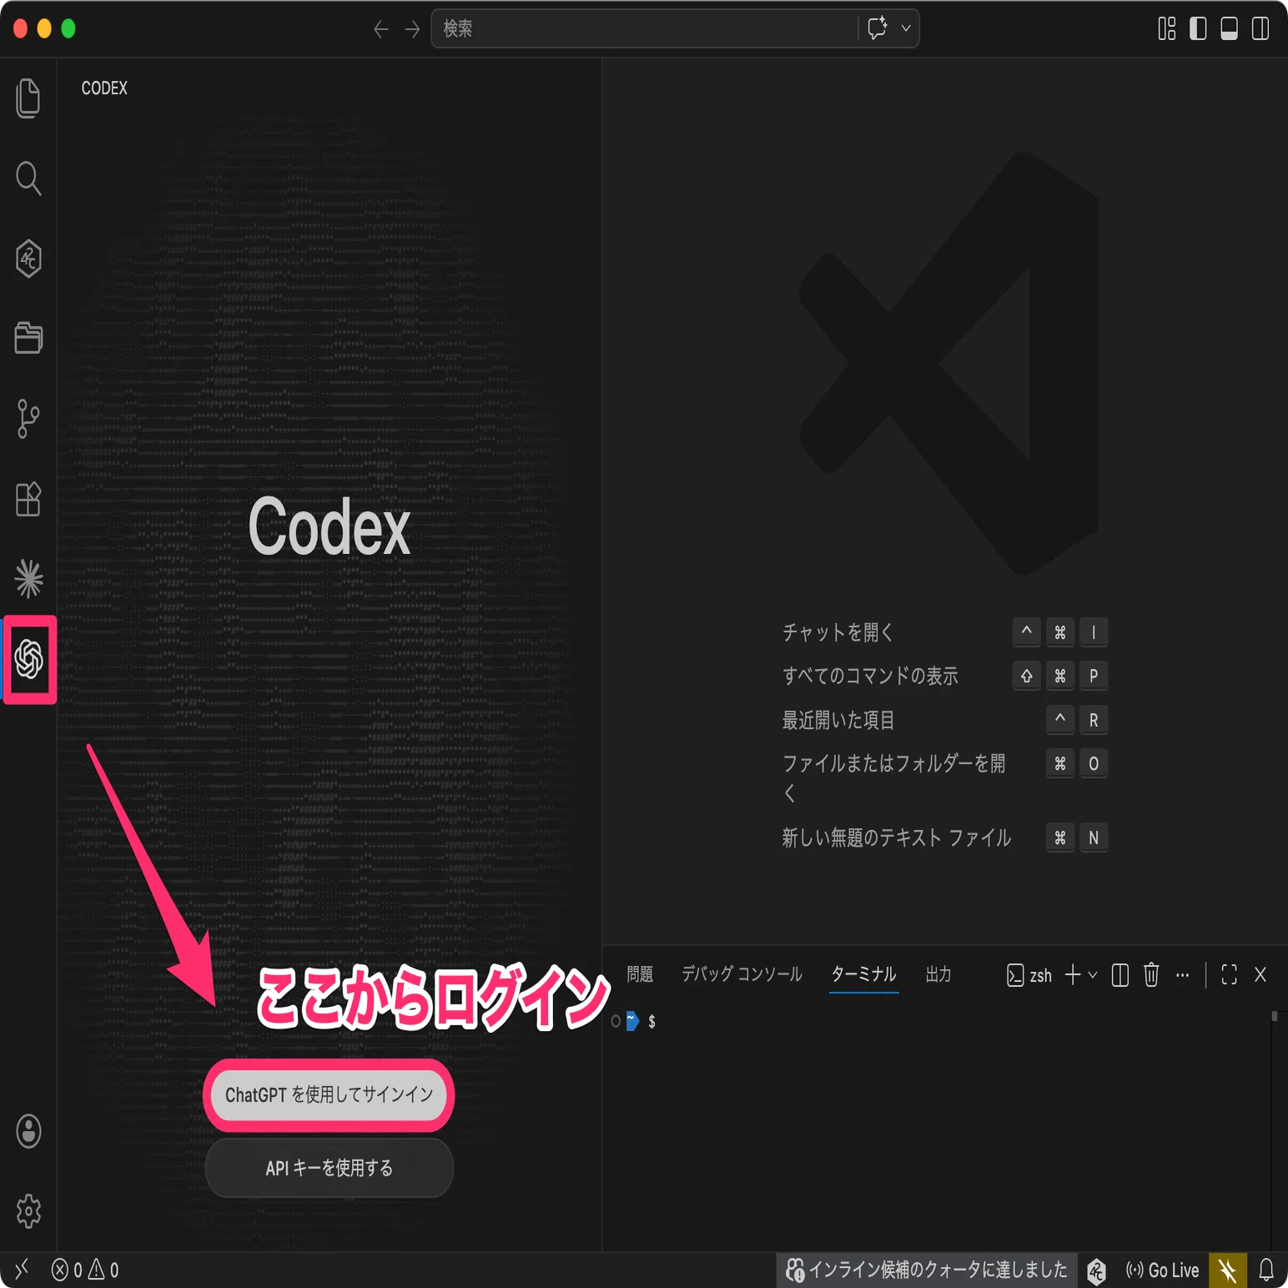1288x1288 pixels.
Task: Click the zsh terminal profile label
Action: click(x=1029, y=975)
